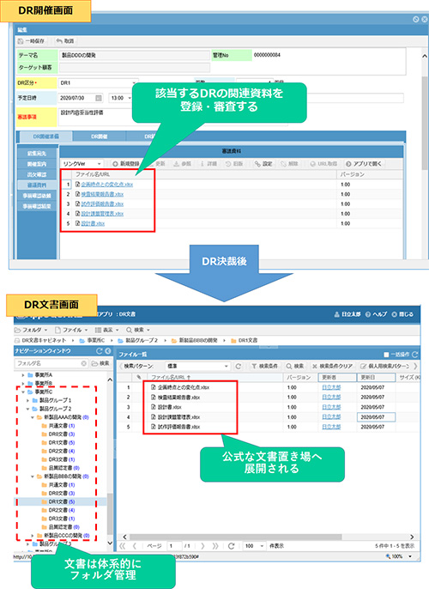The image size is (429, 589).
Task: Collapse the 製品グループ2 tree node
Action: [x=27, y=409]
